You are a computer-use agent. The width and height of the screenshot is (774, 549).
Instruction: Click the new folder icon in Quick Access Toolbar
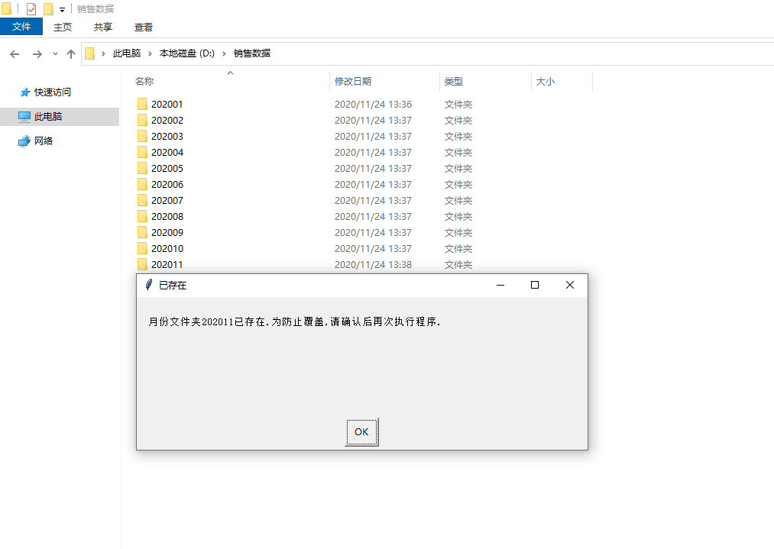point(48,8)
